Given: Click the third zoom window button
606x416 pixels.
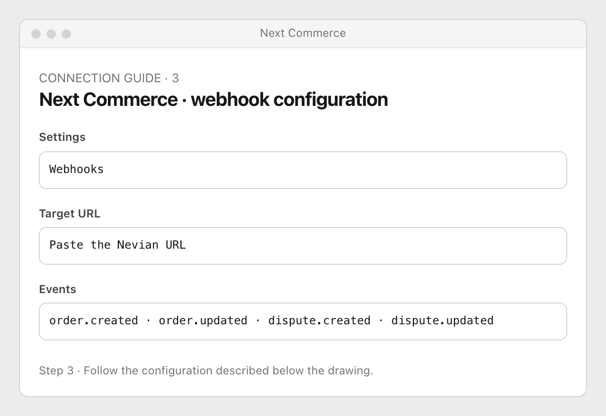Looking at the screenshot, I should [x=66, y=34].
